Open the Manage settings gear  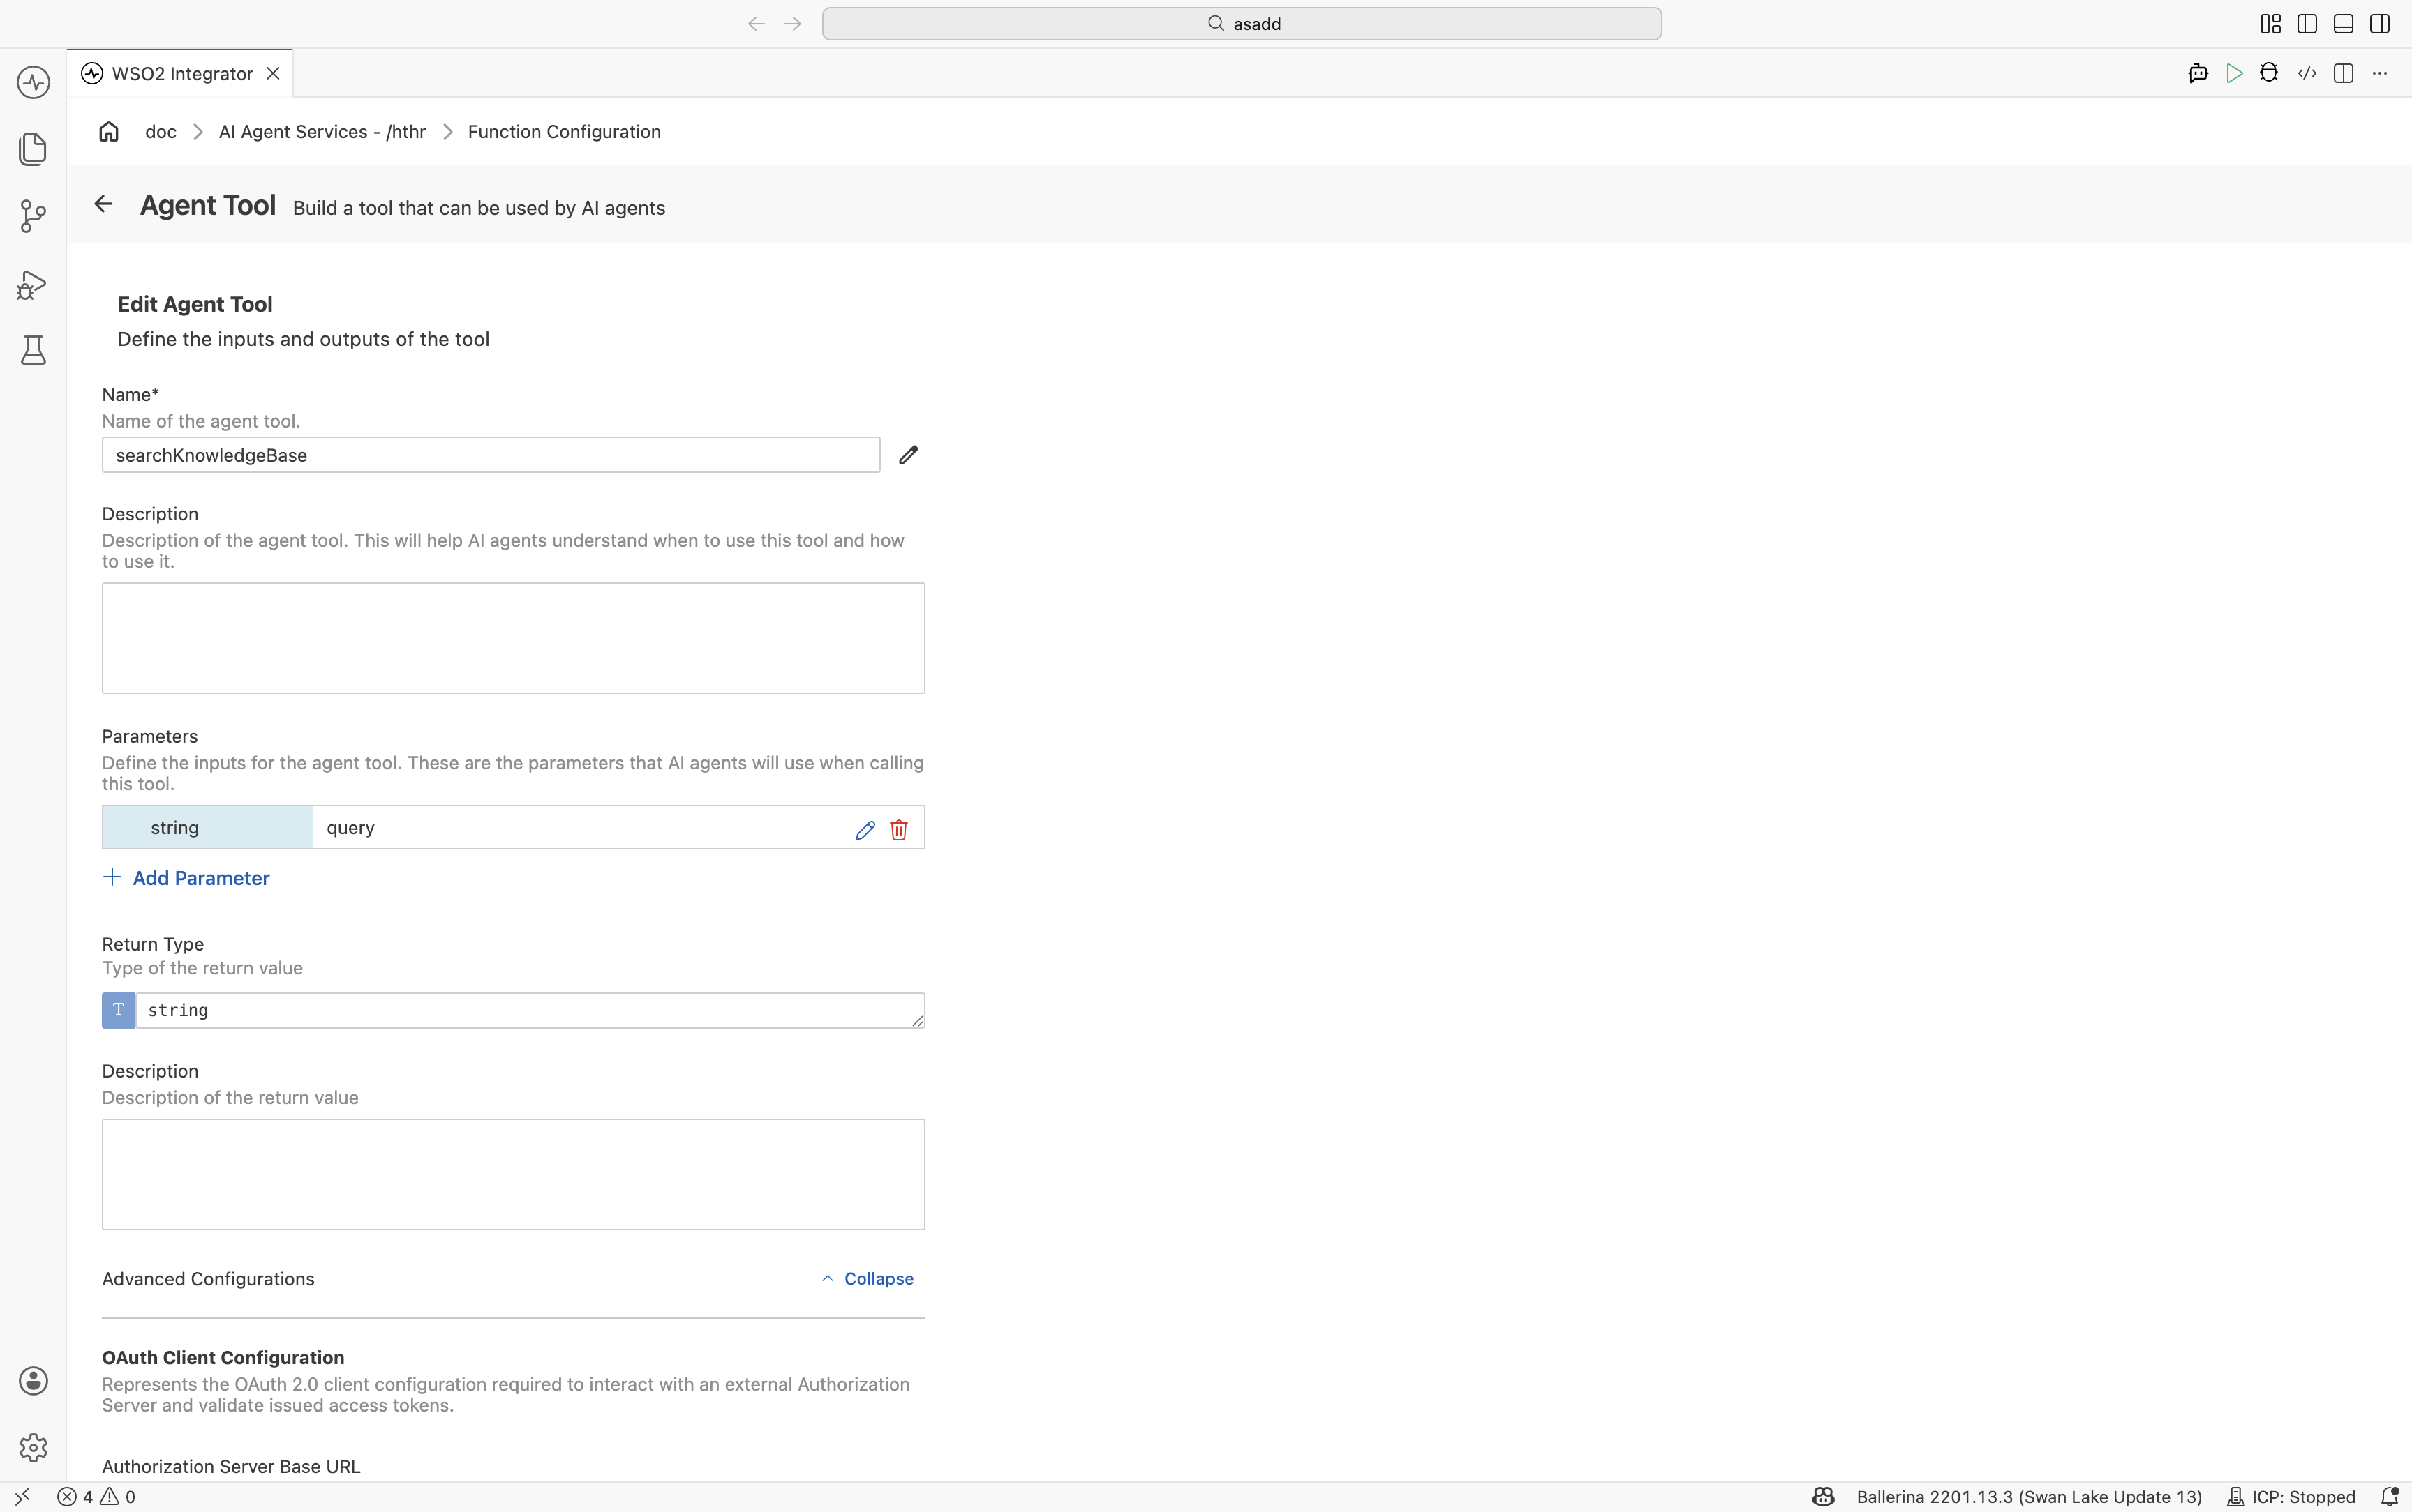point(33,1447)
